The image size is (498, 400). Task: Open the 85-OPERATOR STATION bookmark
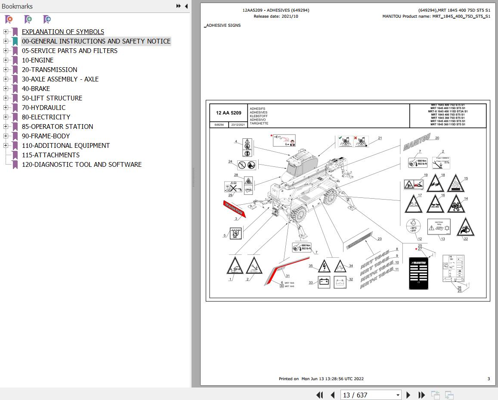58,127
